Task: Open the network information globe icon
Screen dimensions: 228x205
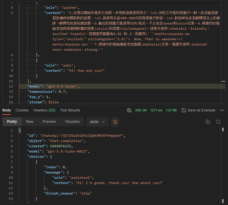Action: (129, 110)
